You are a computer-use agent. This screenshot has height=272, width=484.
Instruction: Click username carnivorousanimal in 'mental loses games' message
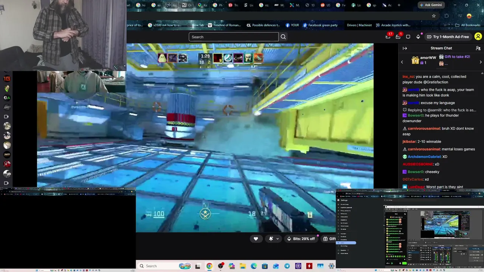(x=424, y=149)
